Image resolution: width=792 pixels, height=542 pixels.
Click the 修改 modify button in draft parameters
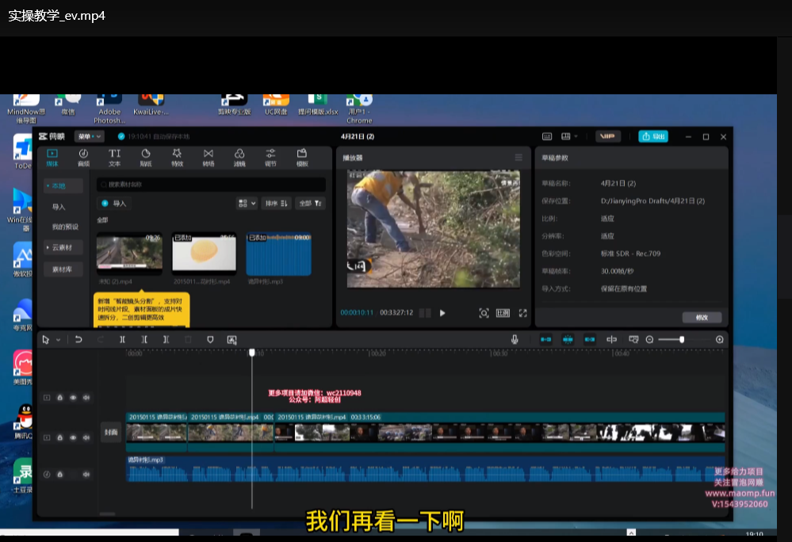(702, 318)
